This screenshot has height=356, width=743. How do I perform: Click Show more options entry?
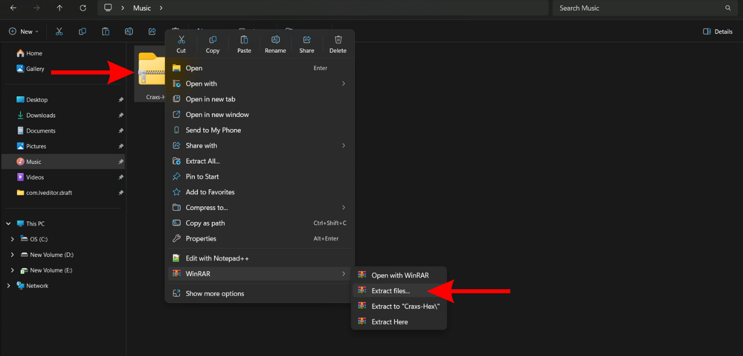point(215,294)
